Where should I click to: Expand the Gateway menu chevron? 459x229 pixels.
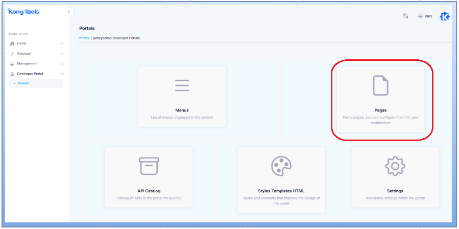click(62, 54)
